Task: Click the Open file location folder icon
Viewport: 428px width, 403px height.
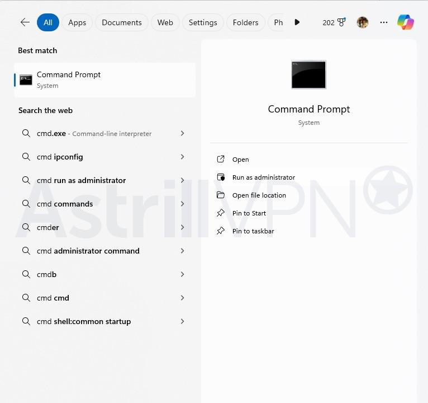Action: pyautogui.click(x=221, y=195)
